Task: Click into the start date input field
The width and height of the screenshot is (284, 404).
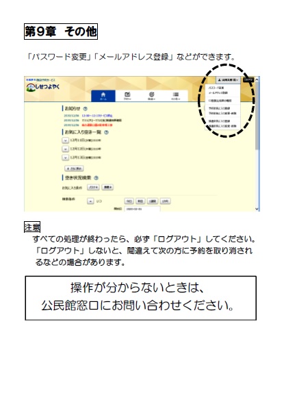Action: [x=142, y=209]
